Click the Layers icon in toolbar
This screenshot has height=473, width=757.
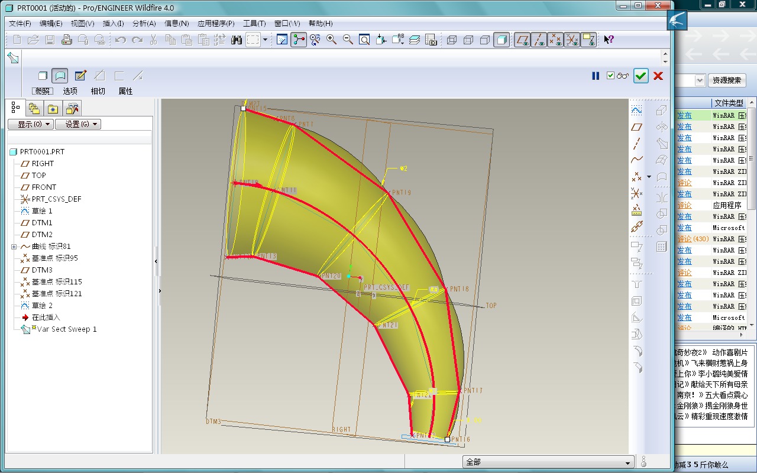point(415,40)
